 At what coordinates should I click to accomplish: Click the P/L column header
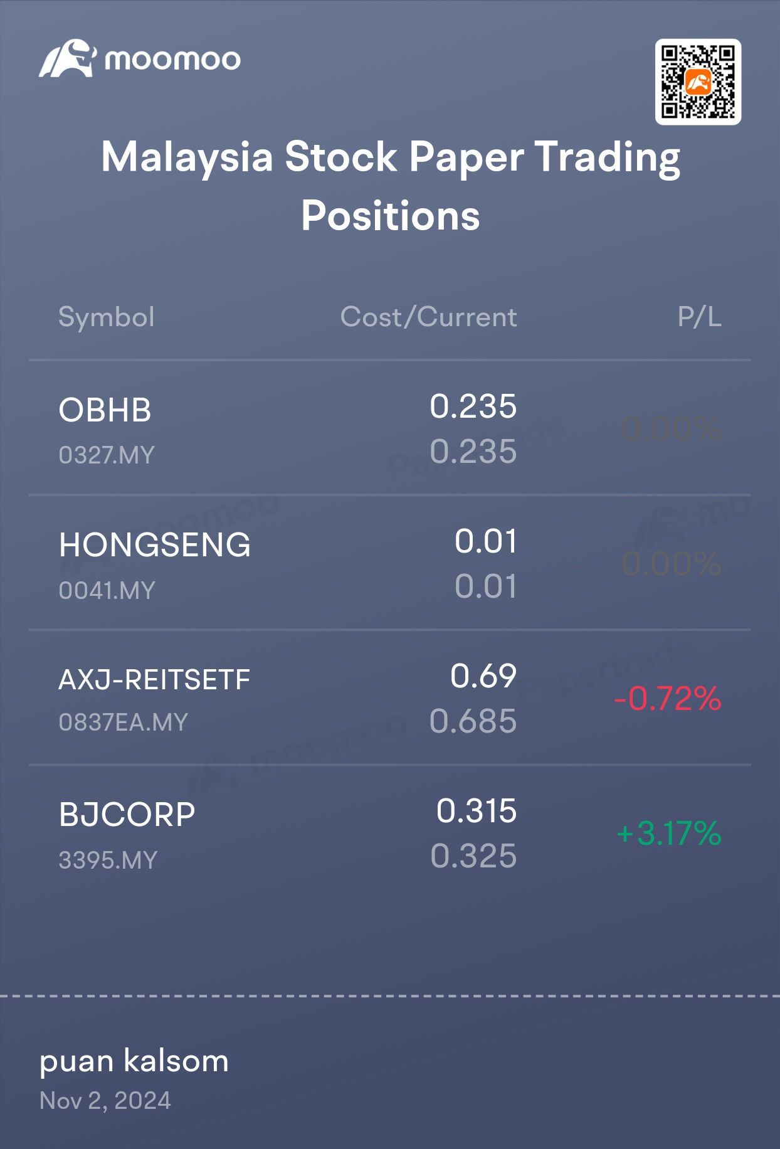coord(699,317)
